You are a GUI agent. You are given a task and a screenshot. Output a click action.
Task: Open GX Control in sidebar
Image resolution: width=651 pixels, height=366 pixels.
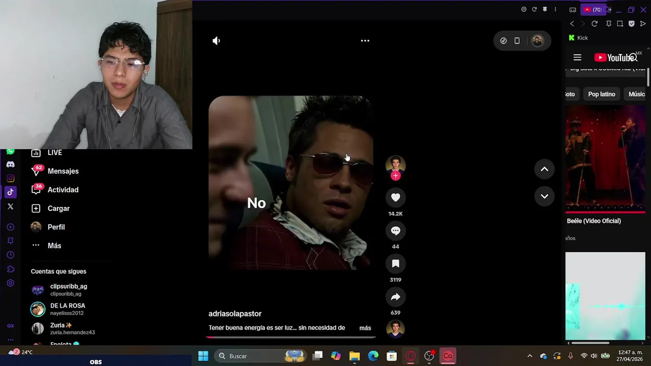click(x=10, y=326)
